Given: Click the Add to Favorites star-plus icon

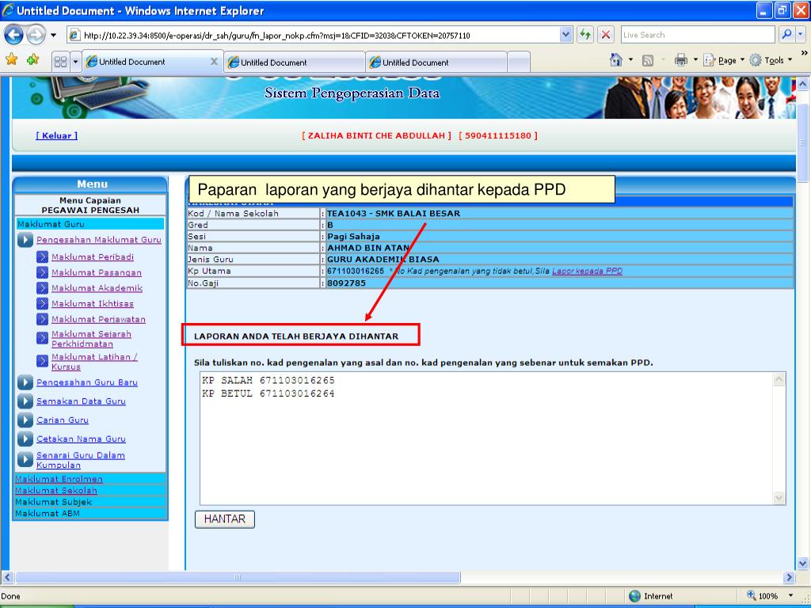Looking at the screenshot, I should [x=33, y=59].
